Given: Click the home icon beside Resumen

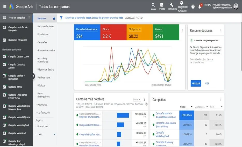Looking at the screenshot, I should tap(54, 19).
